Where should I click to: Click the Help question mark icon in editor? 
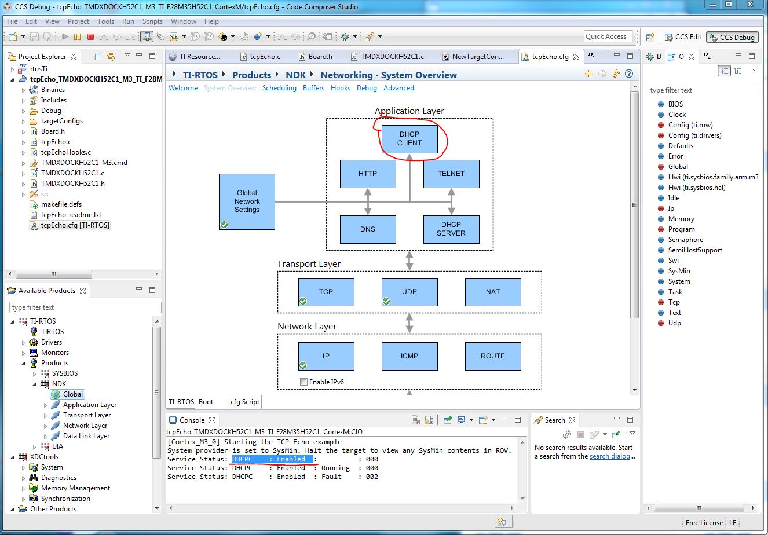pos(629,74)
